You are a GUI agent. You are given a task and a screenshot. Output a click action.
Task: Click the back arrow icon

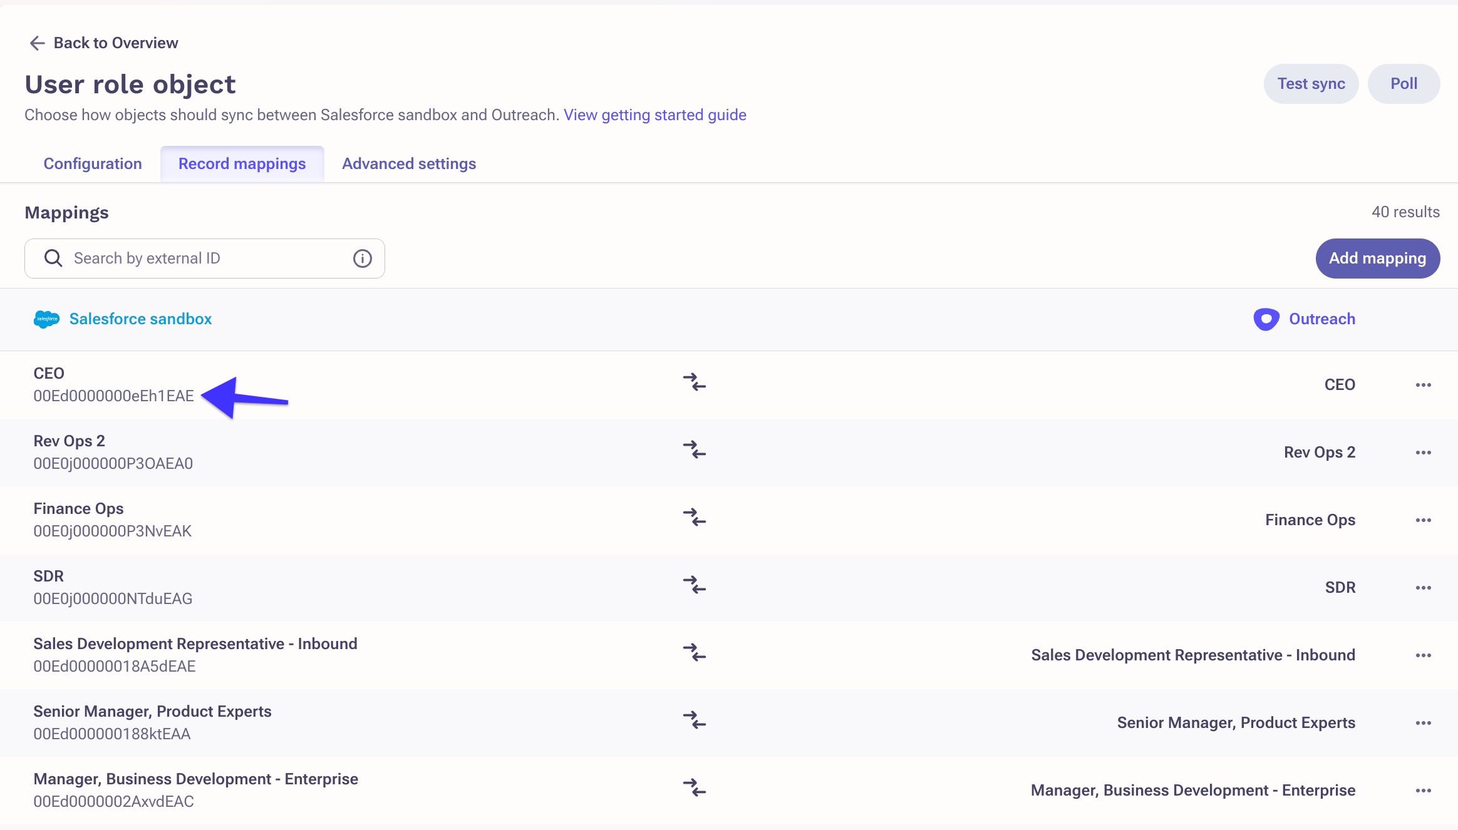(x=37, y=43)
